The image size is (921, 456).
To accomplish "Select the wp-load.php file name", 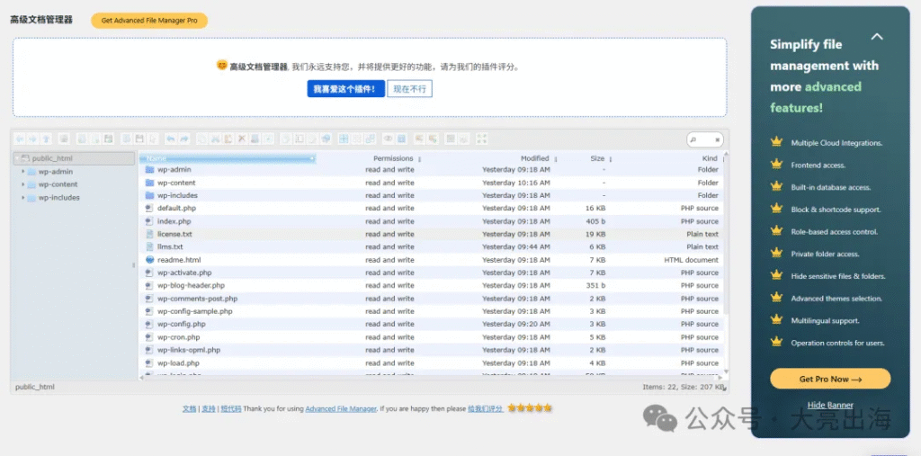I will (179, 363).
